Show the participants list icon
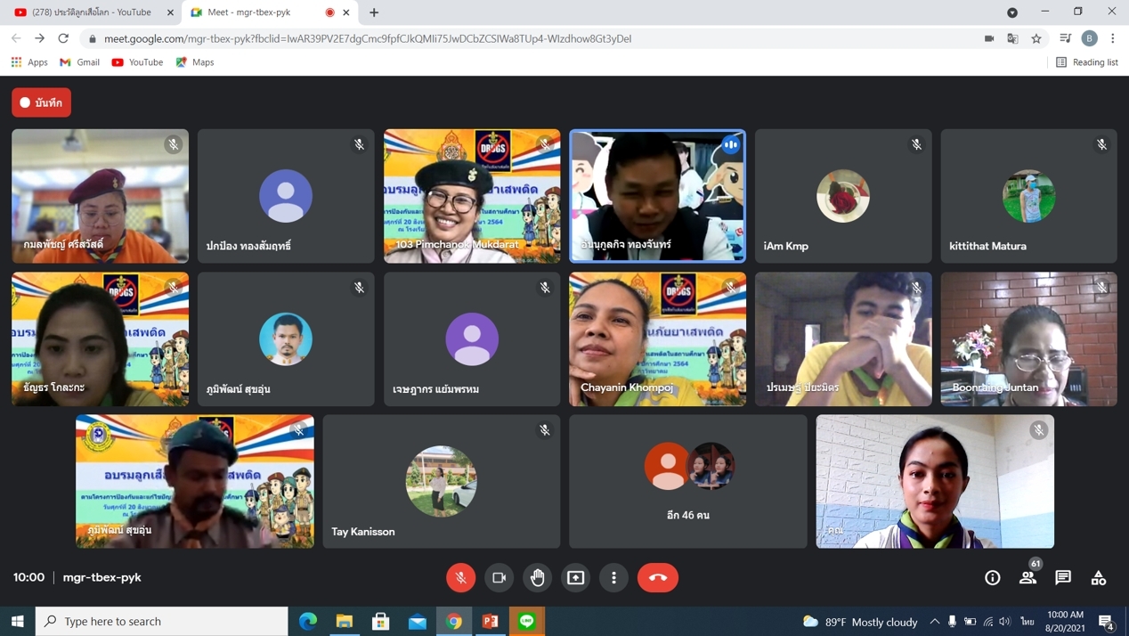Image resolution: width=1129 pixels, height=636 pixels. (1027, 578)
